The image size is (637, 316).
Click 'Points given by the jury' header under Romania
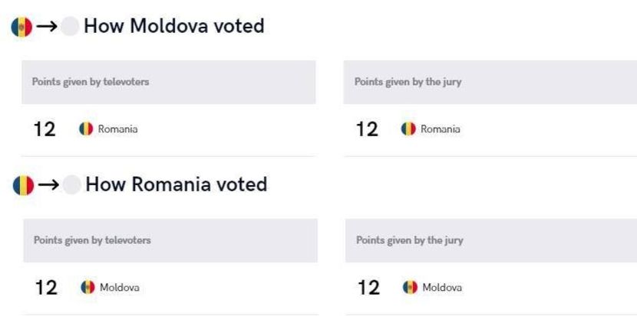click(x=410, y=240)
